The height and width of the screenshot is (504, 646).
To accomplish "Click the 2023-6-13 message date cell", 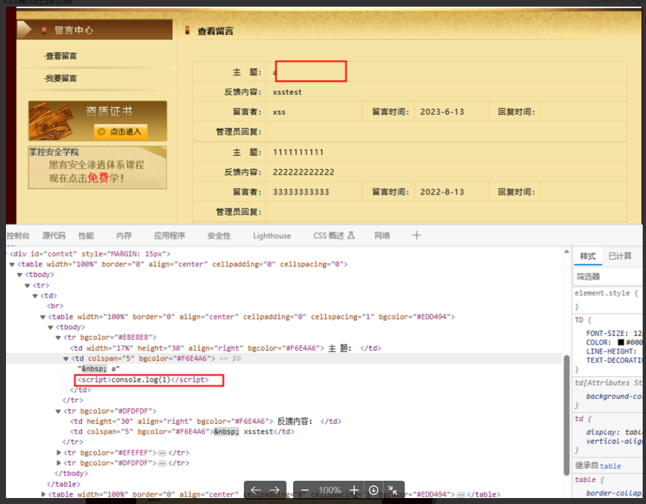I will [x=451, y=112].
